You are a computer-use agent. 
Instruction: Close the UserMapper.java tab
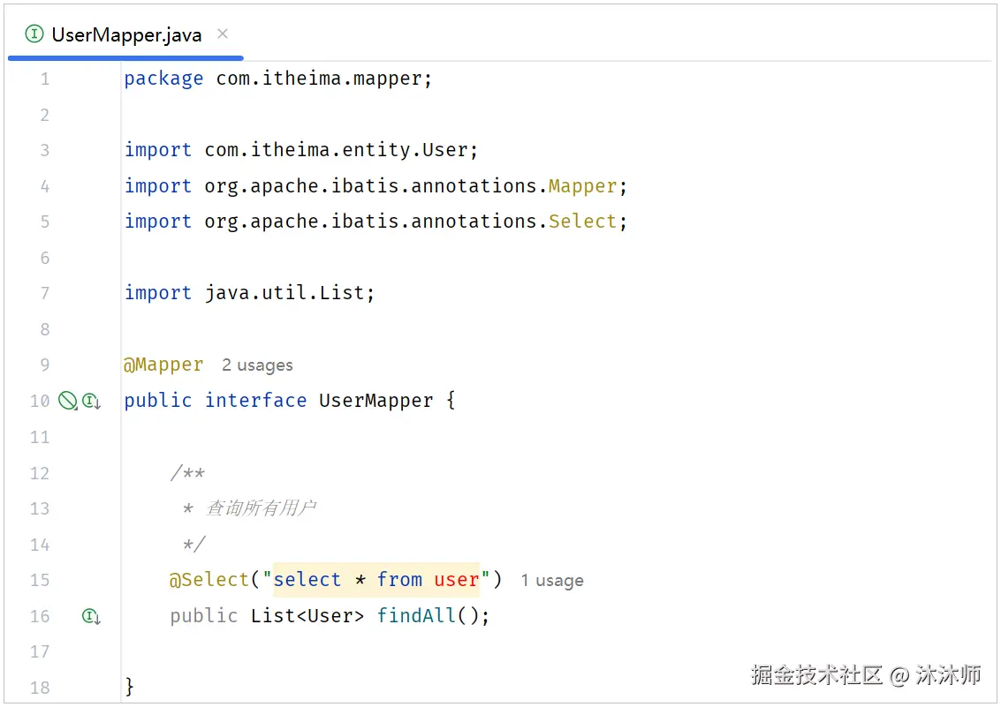(222, 34)
